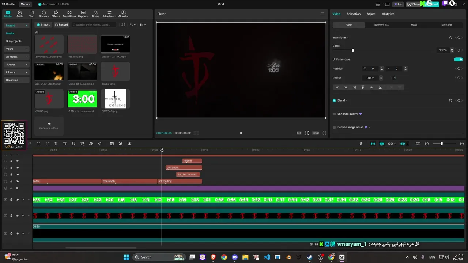Play the preview video

(x=241, y=133)
